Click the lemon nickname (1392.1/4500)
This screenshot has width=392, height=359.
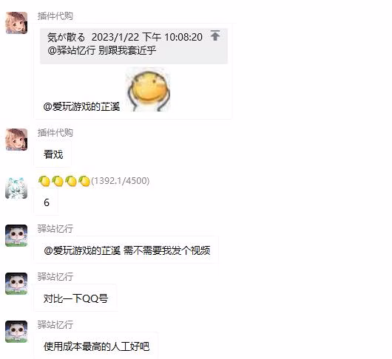(x=94, y=181)
